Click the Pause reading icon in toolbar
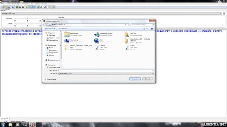The height and width of the screenshot is (127, 227). (x=20, y=7)
